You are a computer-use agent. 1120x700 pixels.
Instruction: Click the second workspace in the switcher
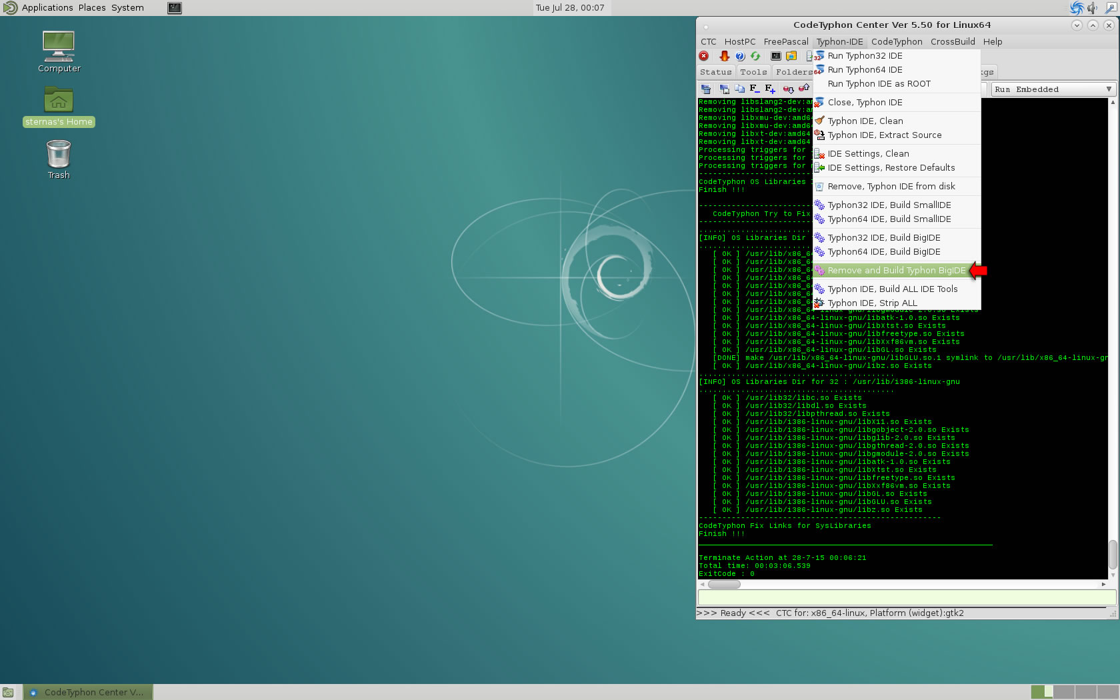[1065, 692]
